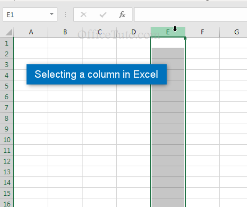This screenshot has width=247, height=207.
Task: Click the green fill handle on column E
Action: coord(185,38)
